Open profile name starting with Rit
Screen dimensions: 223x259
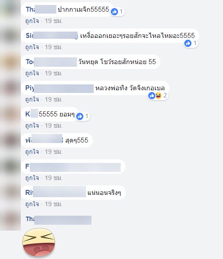pyautogui.click(x=55, y=193)
